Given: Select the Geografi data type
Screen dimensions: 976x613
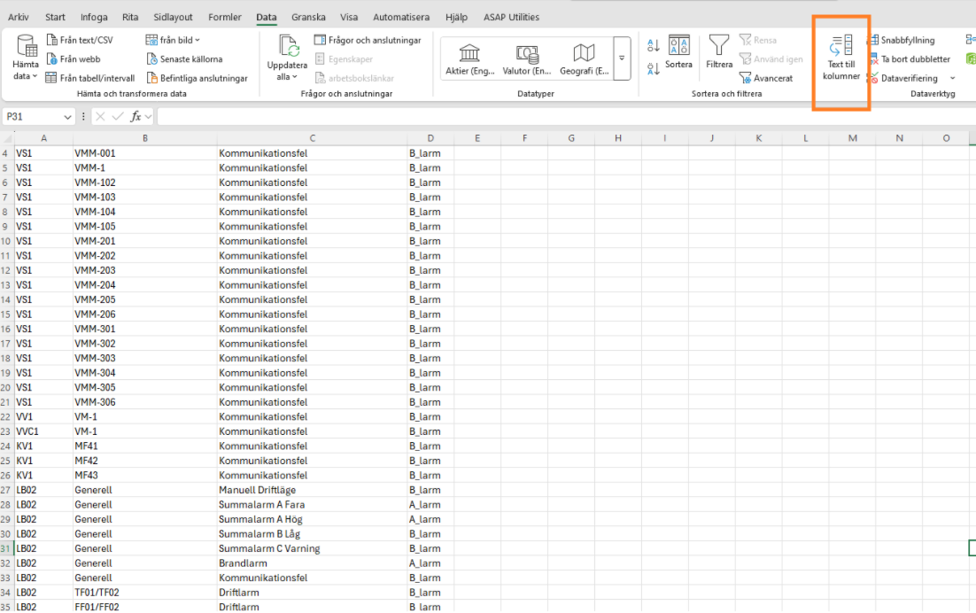Looking at the screenshot, I should click(584, 59).
